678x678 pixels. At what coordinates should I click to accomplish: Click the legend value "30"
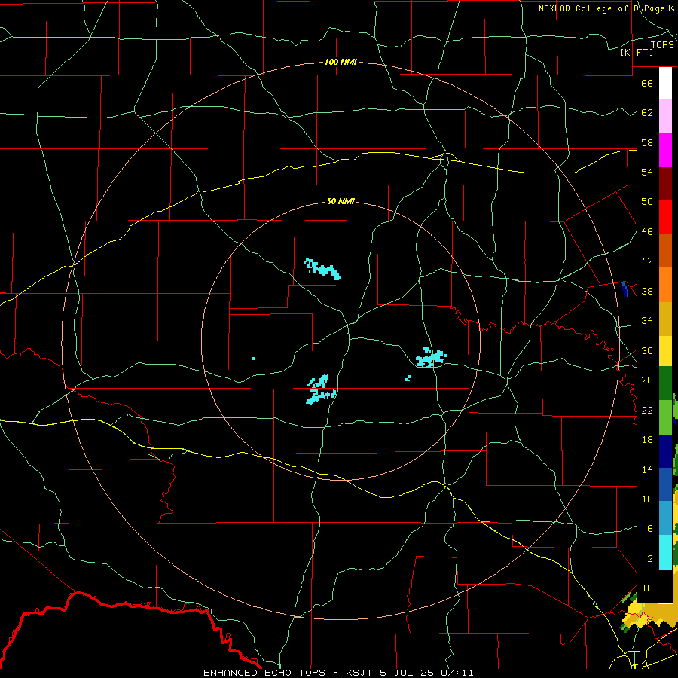click(647, 350)
